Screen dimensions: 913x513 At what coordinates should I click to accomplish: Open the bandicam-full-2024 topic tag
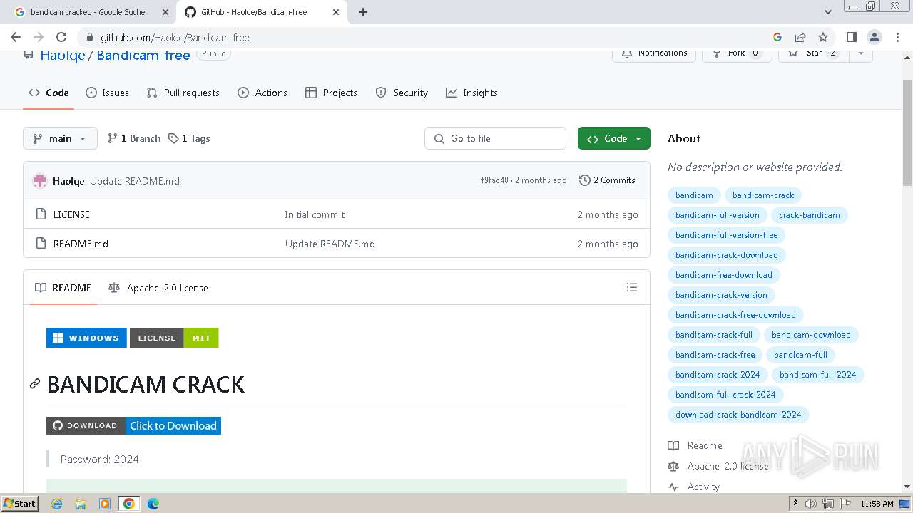tap(818, 375)
